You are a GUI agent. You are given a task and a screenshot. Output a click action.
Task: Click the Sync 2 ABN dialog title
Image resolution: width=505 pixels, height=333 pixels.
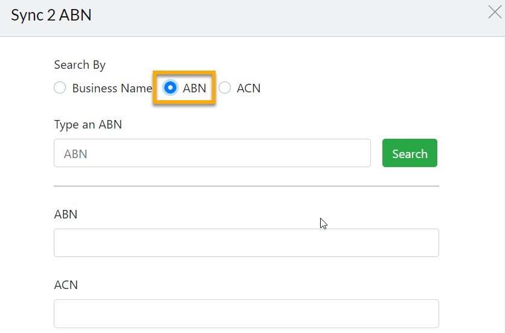[51, 15]
